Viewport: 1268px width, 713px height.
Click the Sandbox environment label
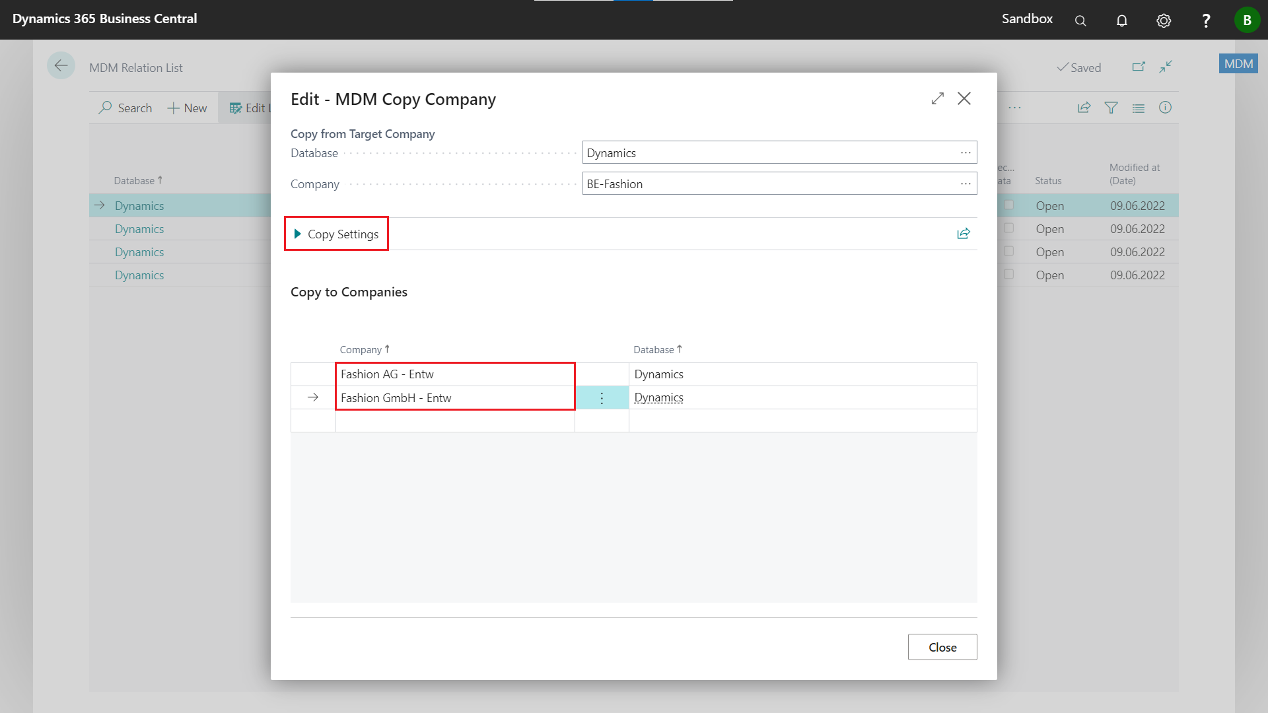pyautogui.click(x=1027, y=18)
